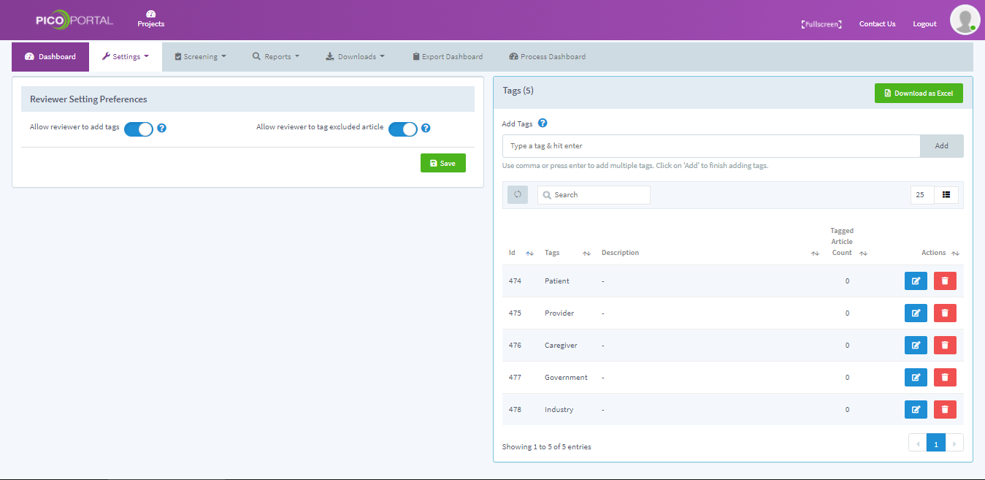Change page size from 25
Screen dimensions: 985x480
[922, 194]
